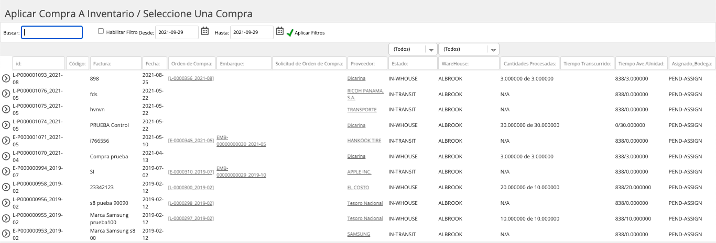Focus the Factura column filter field
This screenshot has width=716, height=243.
[x=115, y=63]
